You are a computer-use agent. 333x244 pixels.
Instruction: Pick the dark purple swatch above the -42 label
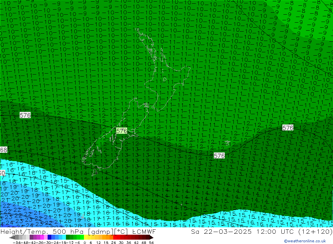click(31, 237)
